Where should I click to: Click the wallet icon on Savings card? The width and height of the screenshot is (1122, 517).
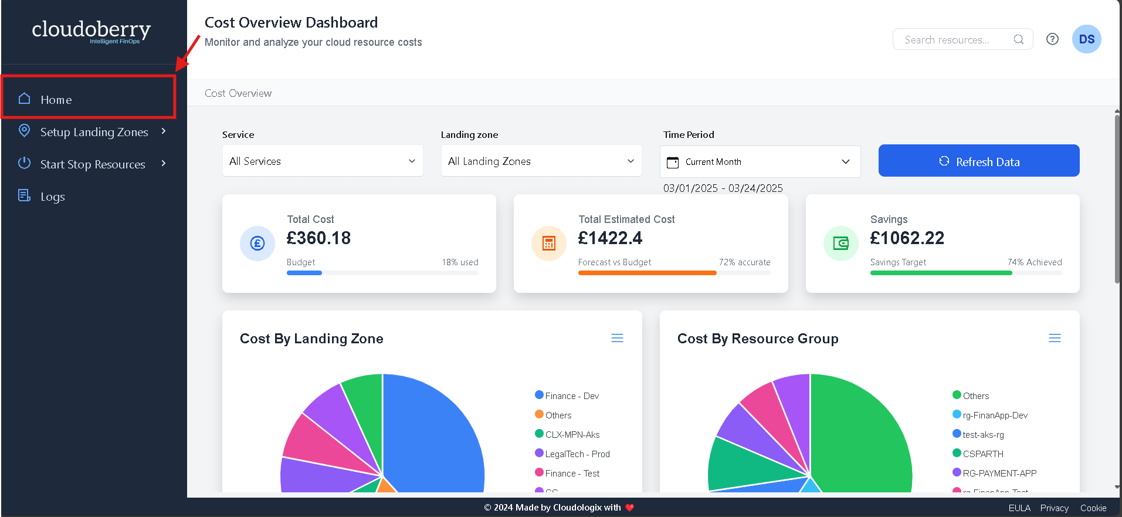(841, 243)
